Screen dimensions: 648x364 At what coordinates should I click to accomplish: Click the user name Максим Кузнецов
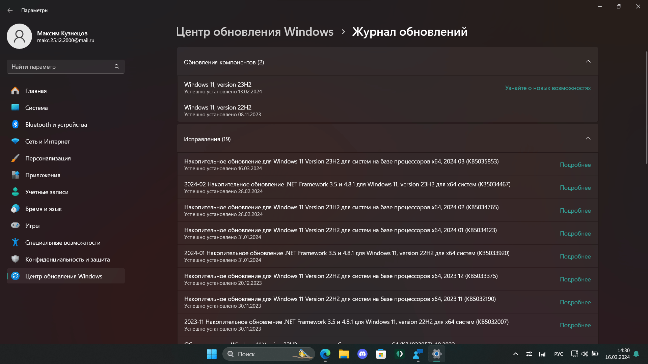pos(62,33)
